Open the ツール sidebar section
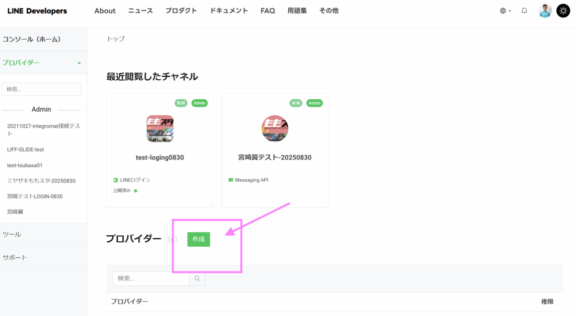This screenshot has width=576, height=316. [43, 234]
